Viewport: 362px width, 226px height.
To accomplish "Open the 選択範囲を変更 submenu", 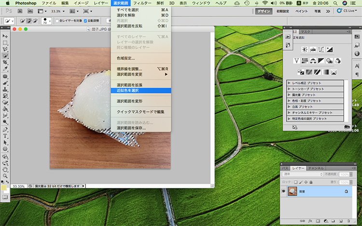I will pyautogui.click(x=141, y=74).
